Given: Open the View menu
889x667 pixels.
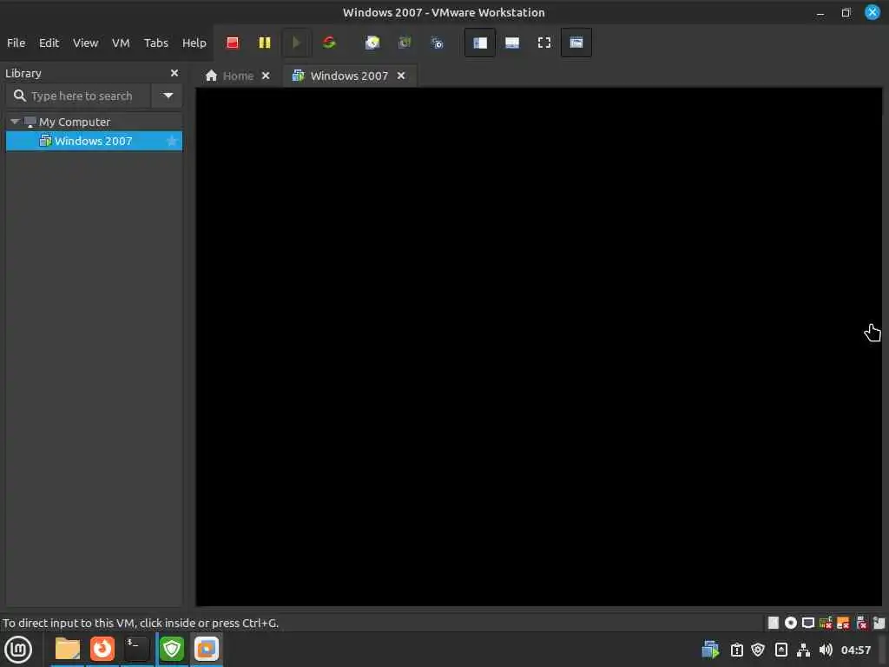Looking at the screenshot, I should click(86, 43).
